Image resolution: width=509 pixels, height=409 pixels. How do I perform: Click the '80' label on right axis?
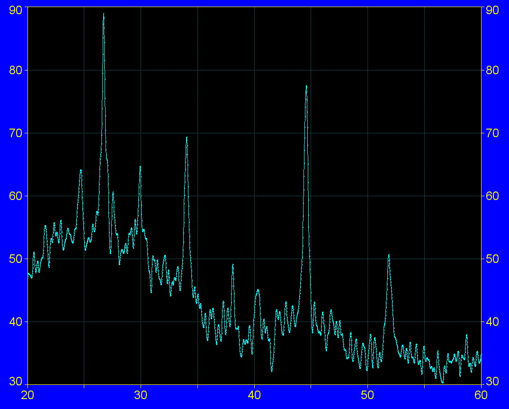coord(492,70)
